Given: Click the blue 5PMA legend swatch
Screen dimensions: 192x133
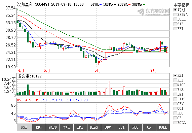Looking at the screenshot, I should click(101, 5).
